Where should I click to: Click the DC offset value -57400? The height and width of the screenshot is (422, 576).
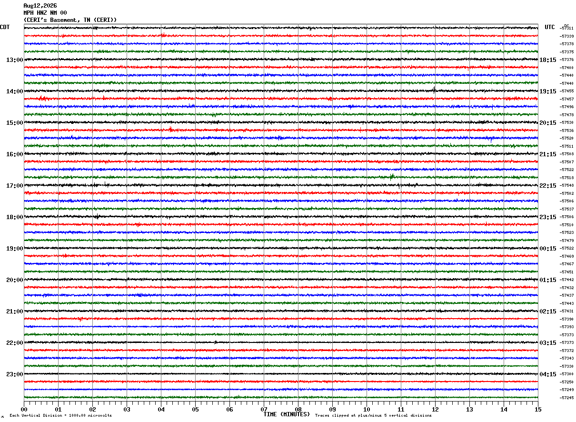tap(567, 68)
